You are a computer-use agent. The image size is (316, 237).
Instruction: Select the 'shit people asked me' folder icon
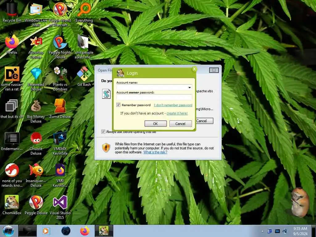[x=84, y=47]
